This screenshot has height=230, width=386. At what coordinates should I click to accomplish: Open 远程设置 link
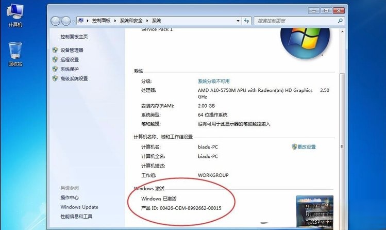pyautogui.click(x=70, y=60)
